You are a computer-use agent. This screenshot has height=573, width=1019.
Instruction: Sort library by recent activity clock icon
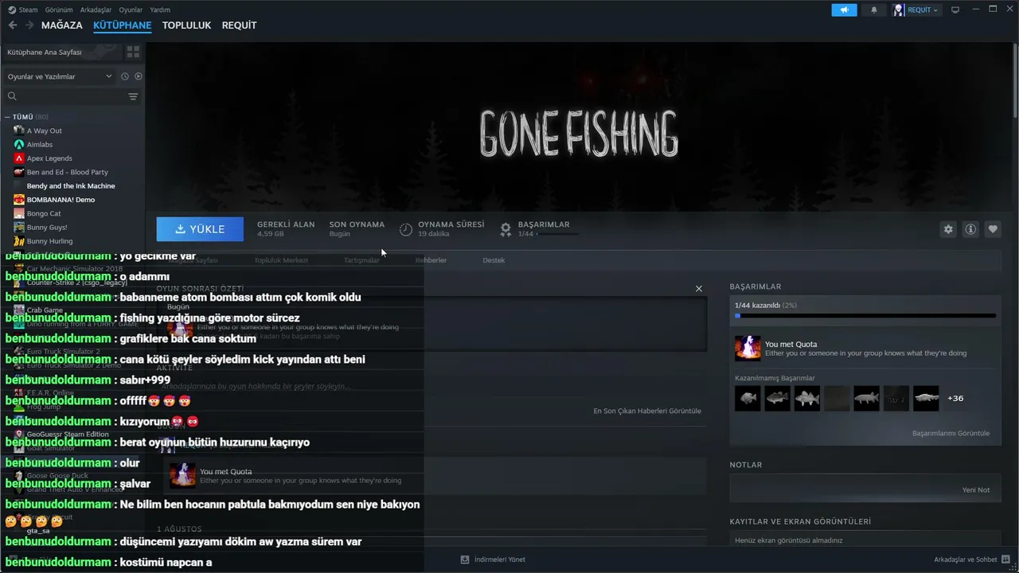click(125, 76)
